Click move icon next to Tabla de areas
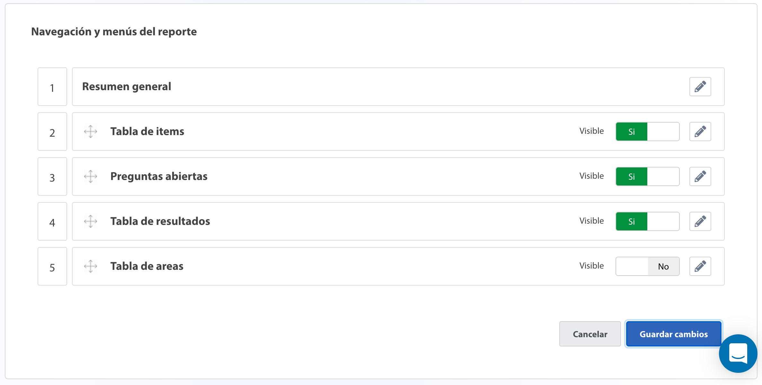This screenshot has width=762, height=385. tap(91, 266)
